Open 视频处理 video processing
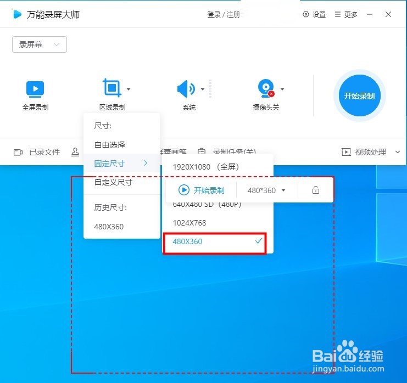This screenshot has width=407, height=383. pyautogui.click(x=364, y=152)
